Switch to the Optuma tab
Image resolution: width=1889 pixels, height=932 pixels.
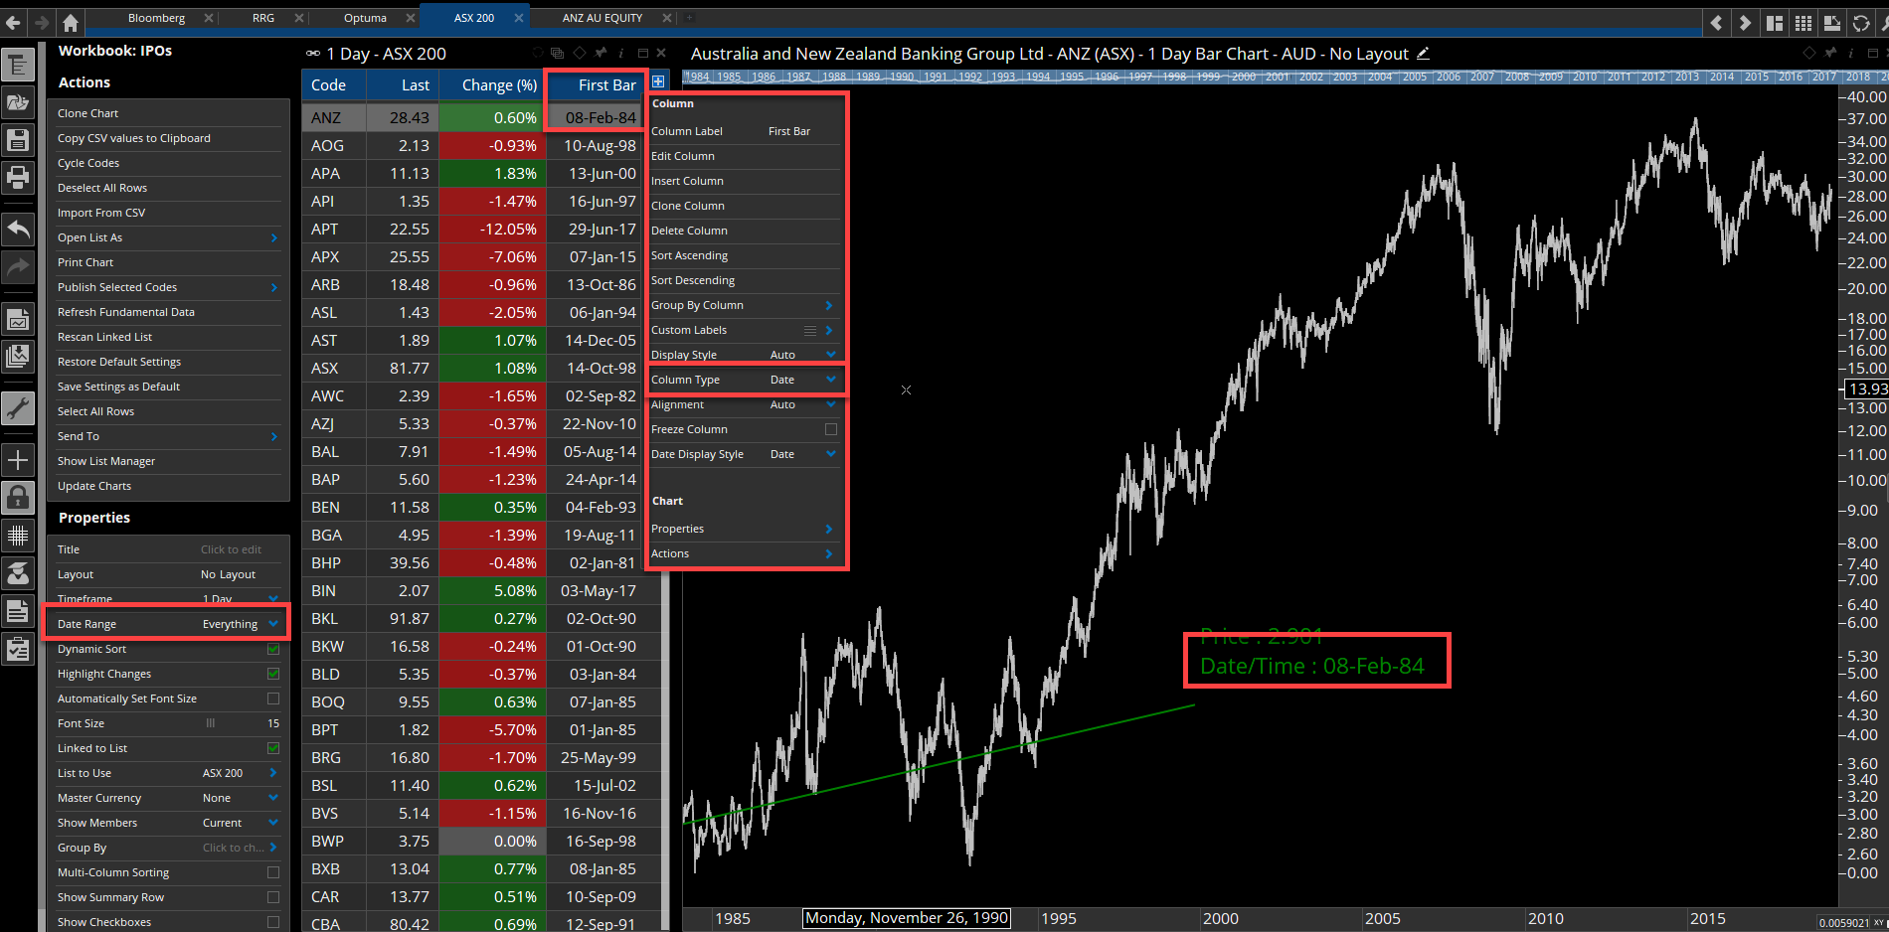(x=365, y=18)
